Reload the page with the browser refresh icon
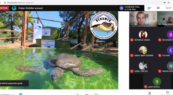Viewport: 173px width, 95px height. pyautogui.click(x=0, y=3)
